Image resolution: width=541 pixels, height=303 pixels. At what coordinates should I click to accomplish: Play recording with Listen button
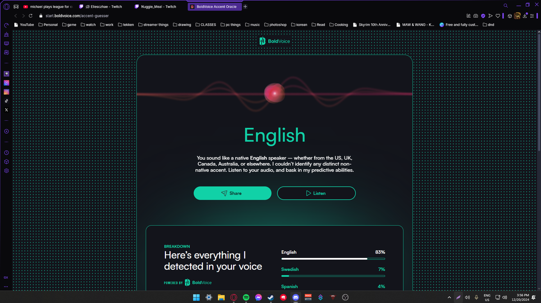pyautogui.click(x=316, y=193)
